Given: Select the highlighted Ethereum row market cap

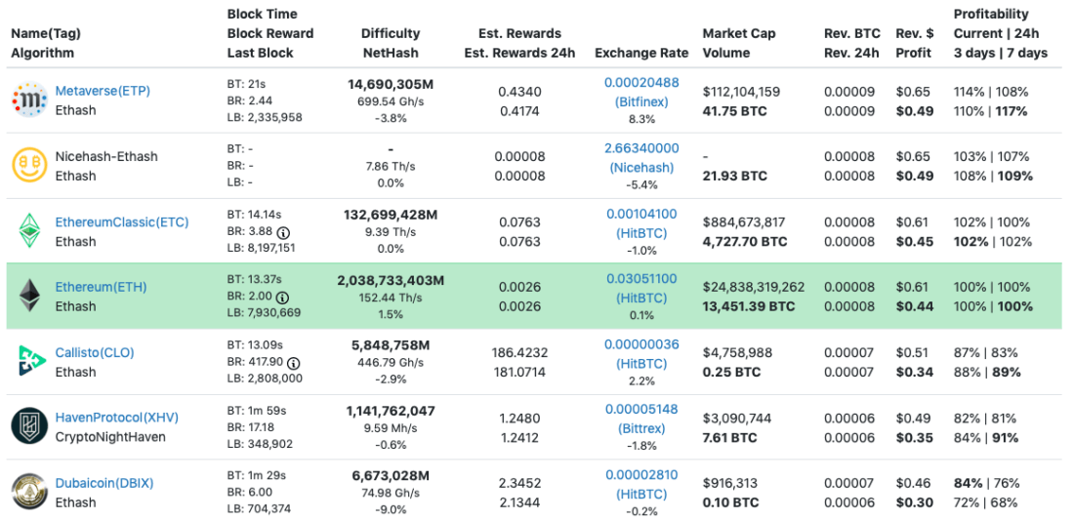Looking at the screenshot, I should [754, 287].
